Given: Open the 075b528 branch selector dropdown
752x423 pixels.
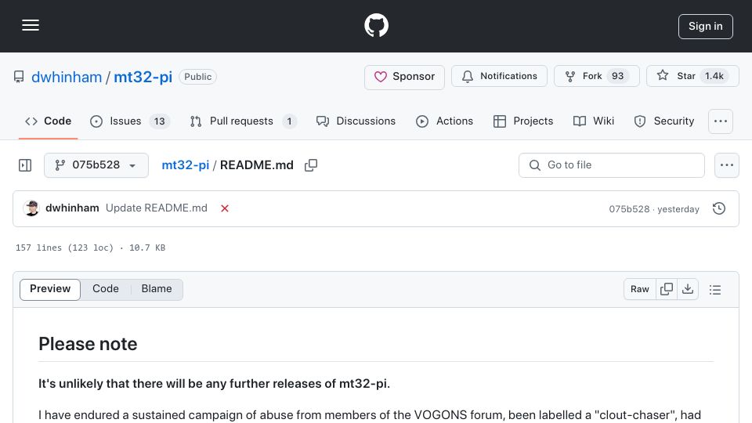Looking at the screenshot, I should pyautogui.click(x=96, y=165).
